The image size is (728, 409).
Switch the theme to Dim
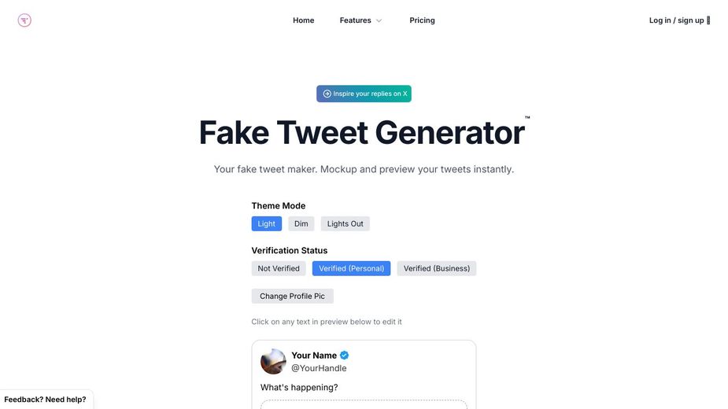301,224
